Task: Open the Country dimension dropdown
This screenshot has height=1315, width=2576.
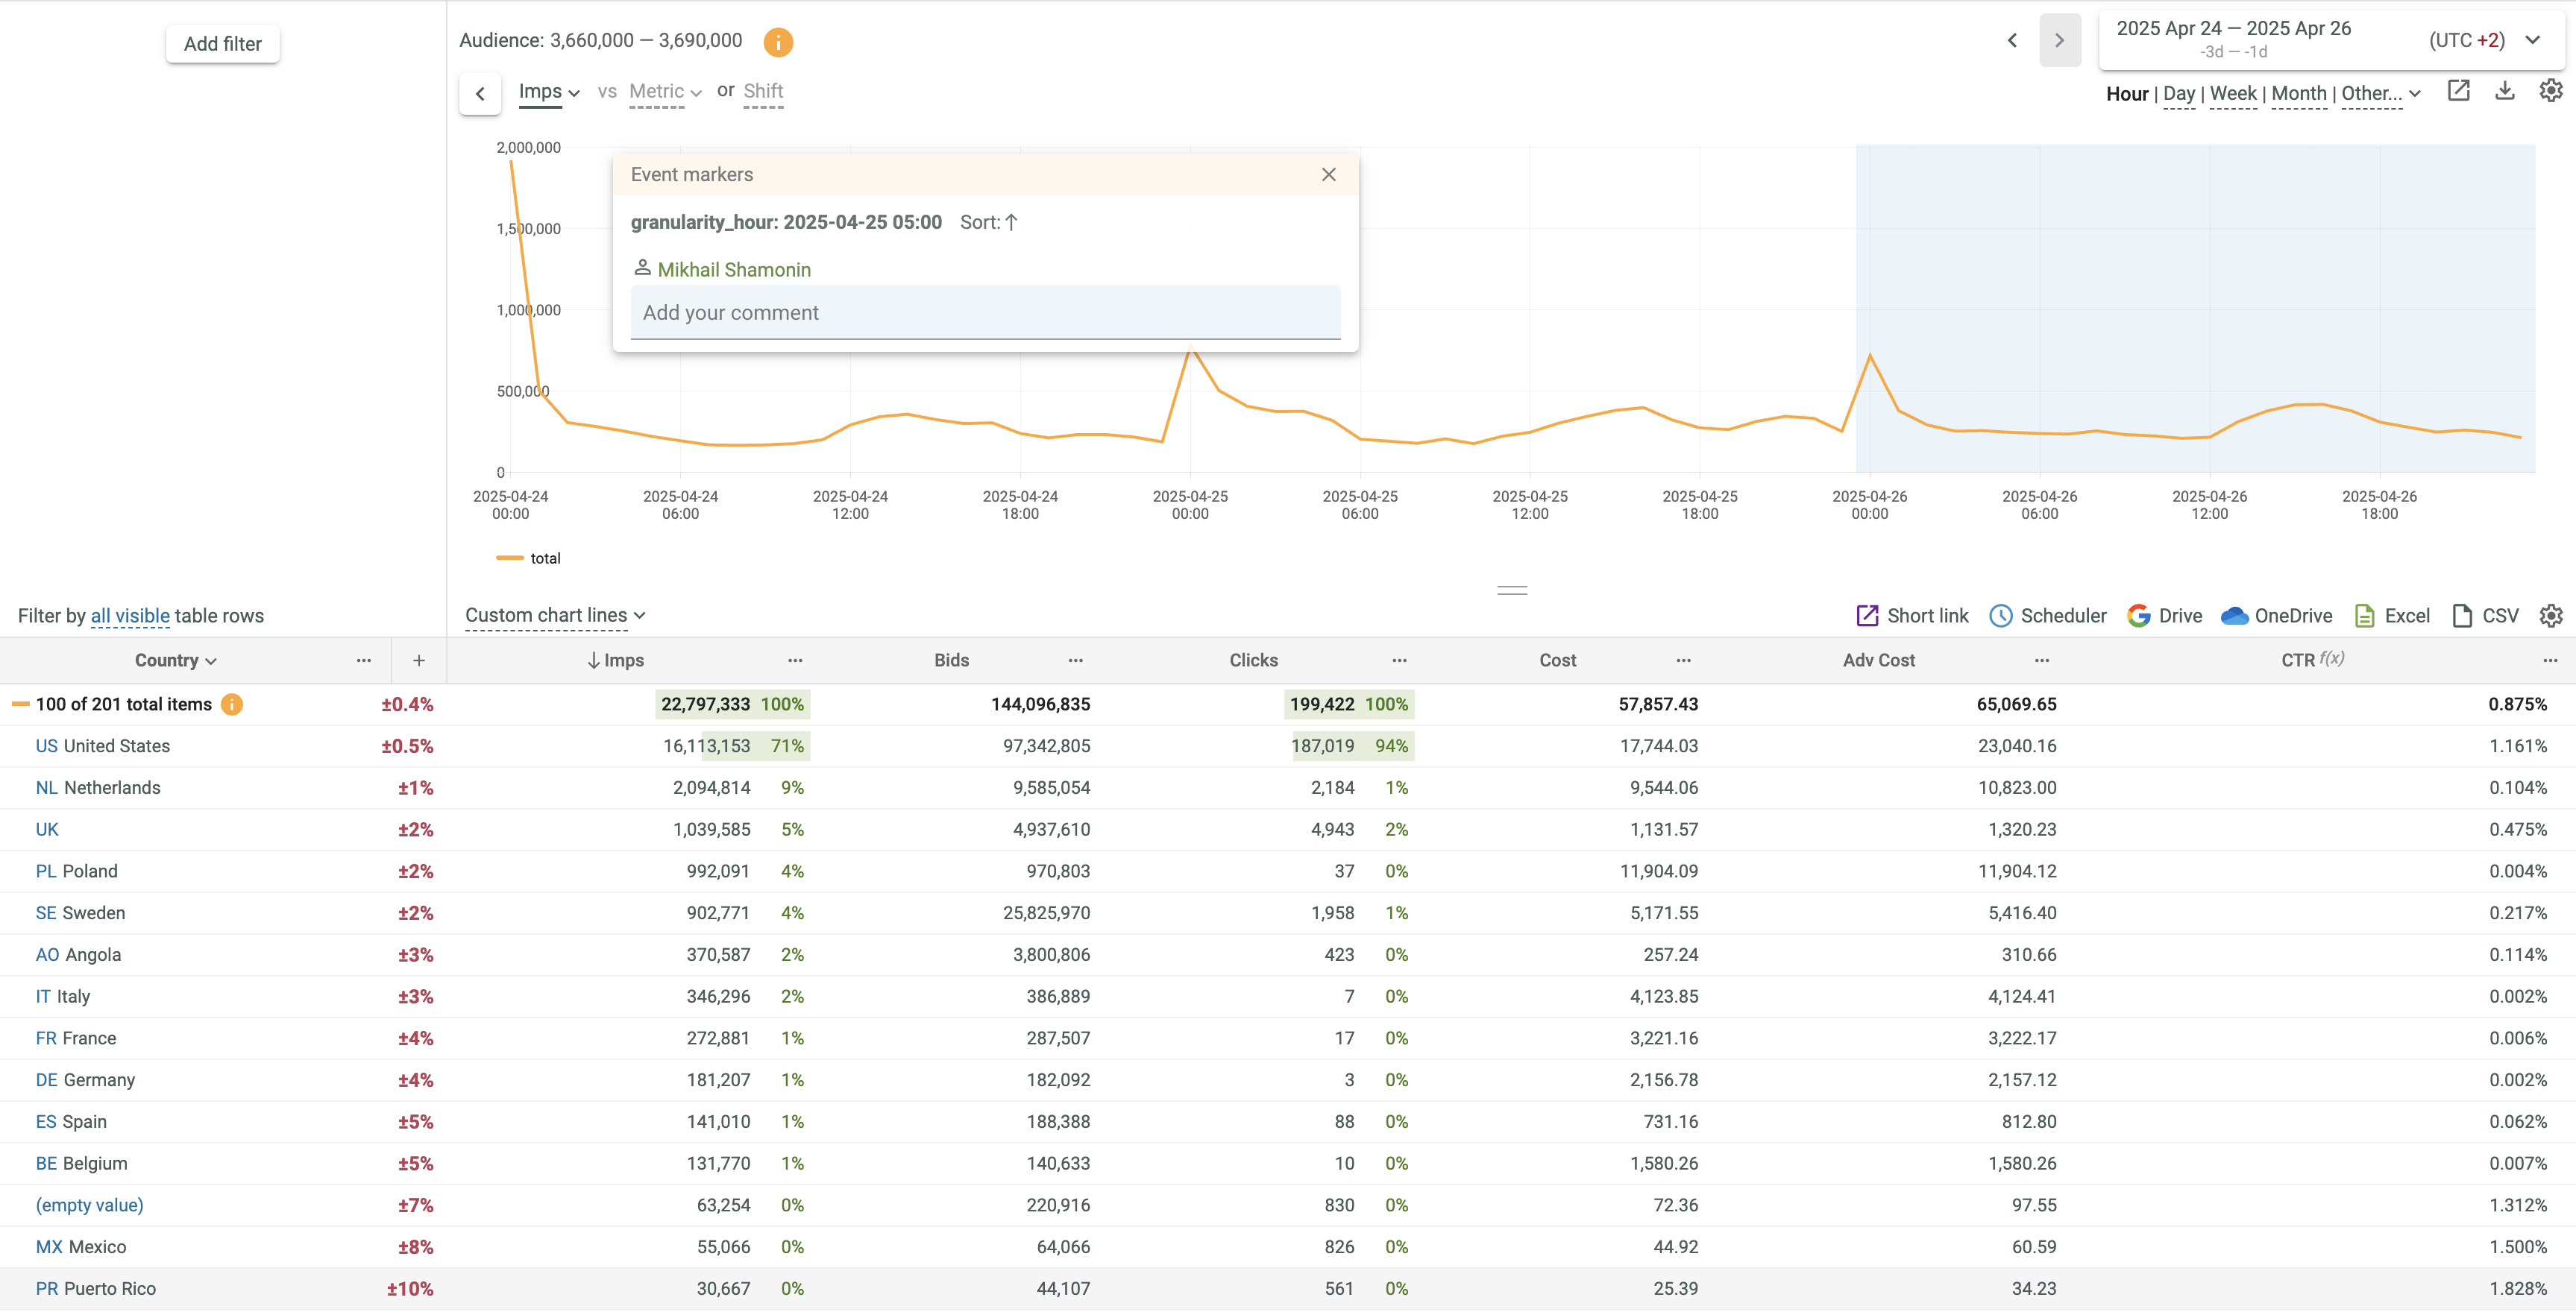Action: point(176,660)
